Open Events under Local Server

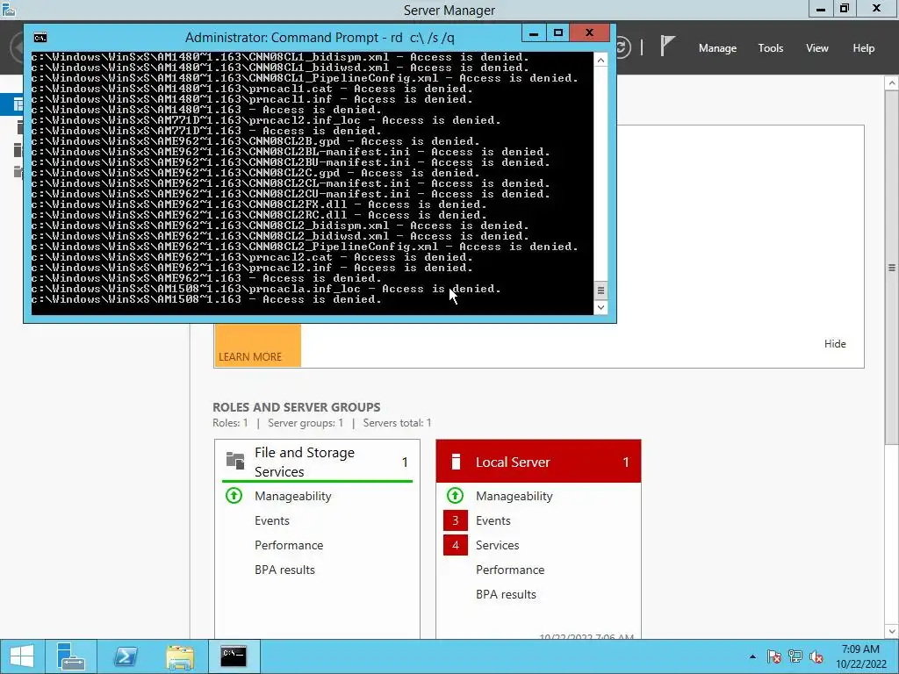pyautogui.click(x=493, y=521)
